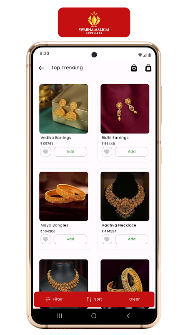Toggle heart on Ridhi Earrings
The width and height of the screenshot is (188, 335).
pyautogui.click(x=107, y=152)
